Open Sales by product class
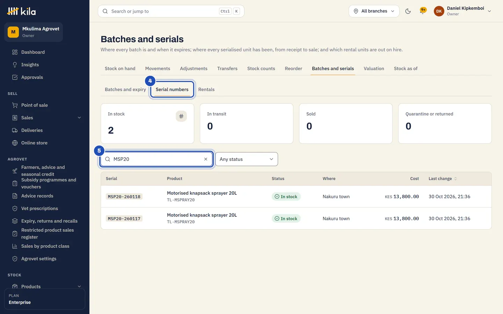Image resolution: width=503 pixels, height=314 pixels. click(x=45, y=246)
